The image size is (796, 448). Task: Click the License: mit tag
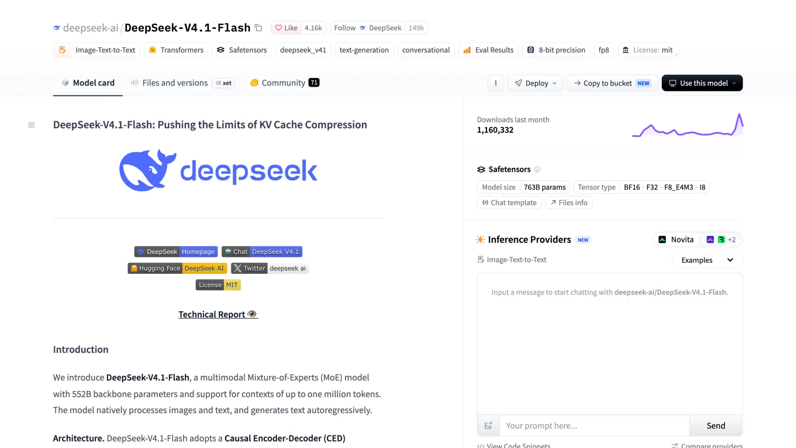tap(648, 50)
